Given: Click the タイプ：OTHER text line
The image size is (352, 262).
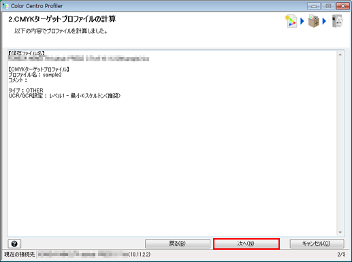Looking at the screenshot, I should 26,91.
